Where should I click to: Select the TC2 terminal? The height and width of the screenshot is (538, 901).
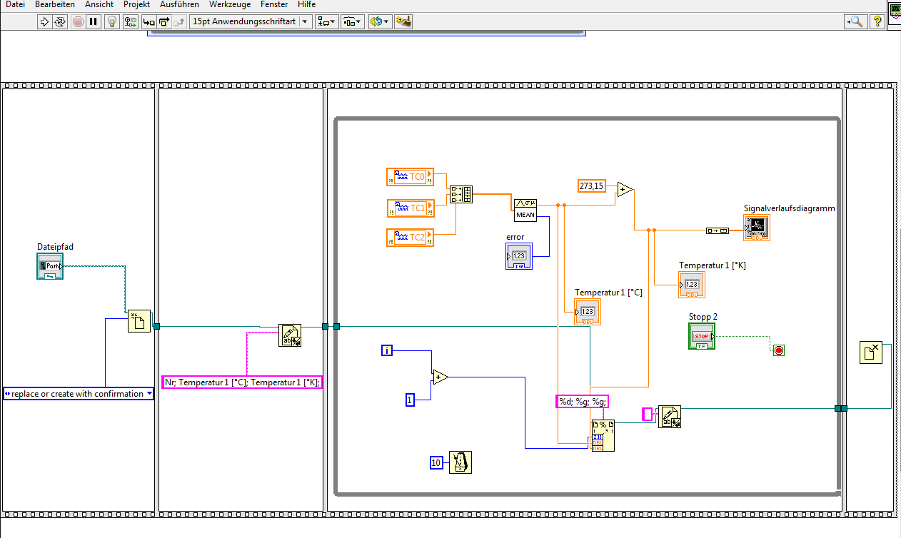pyautogui.click(x=410, y=238)
